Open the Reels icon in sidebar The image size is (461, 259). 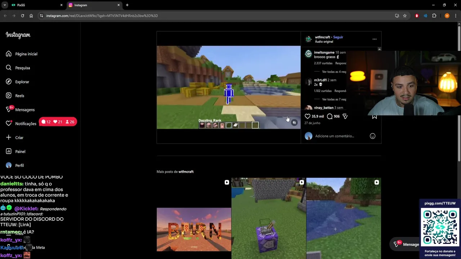[x=9, y=96]
